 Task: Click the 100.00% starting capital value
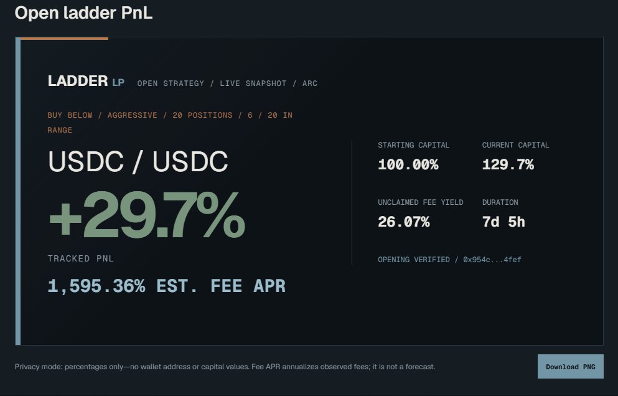tap(408, 164)
